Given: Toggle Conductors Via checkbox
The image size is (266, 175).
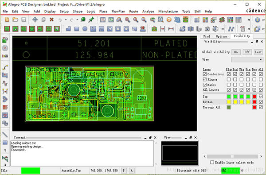Looking at the screenshot, I should 242,74.
